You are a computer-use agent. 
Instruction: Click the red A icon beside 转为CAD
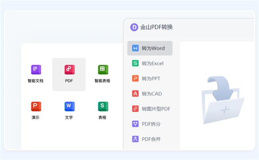coord(135,94)
